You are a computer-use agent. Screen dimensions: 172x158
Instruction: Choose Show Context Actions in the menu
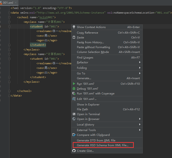[107, 27]
